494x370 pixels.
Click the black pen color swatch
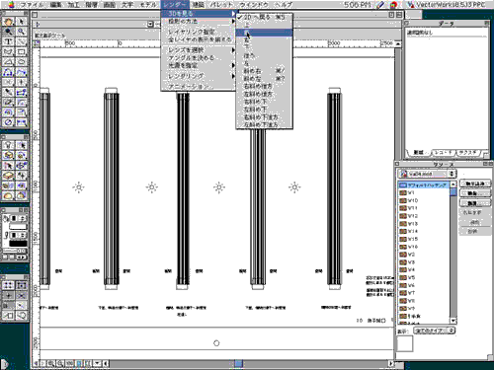[18, 244]
